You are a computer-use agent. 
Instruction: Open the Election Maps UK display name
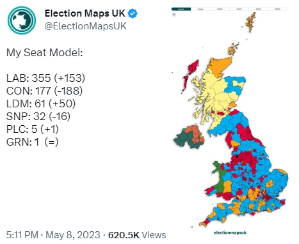85,13
